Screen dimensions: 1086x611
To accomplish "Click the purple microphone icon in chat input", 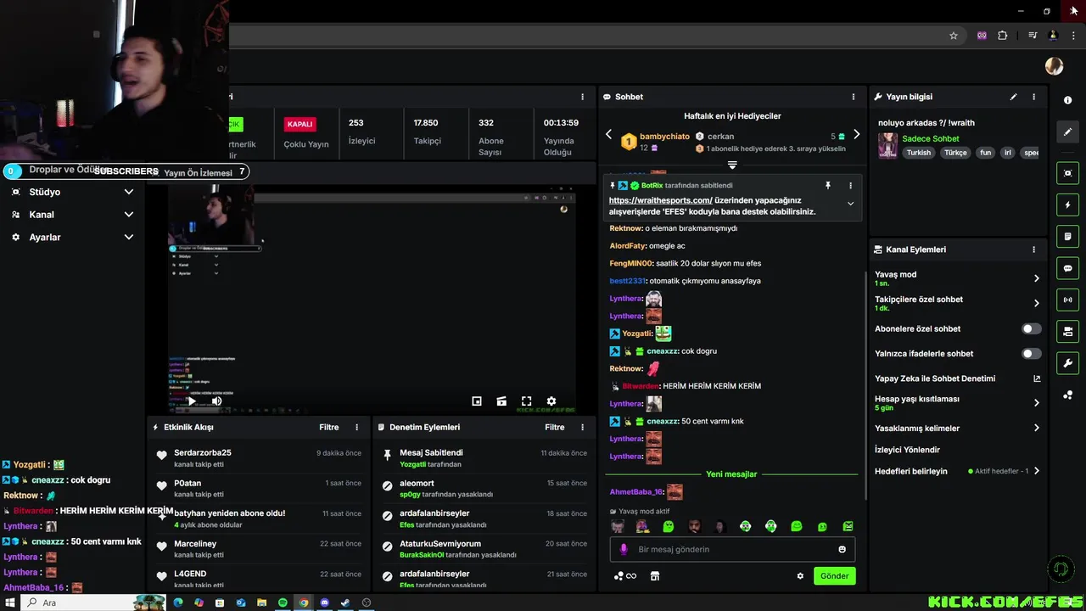I will [624, 549].
